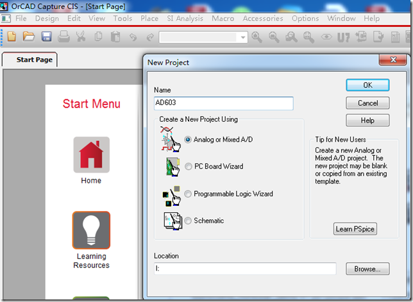Viewport: 413px width, 302px height.
Task: Click the Print toolbar icon
Action: [x=63, y=37]
